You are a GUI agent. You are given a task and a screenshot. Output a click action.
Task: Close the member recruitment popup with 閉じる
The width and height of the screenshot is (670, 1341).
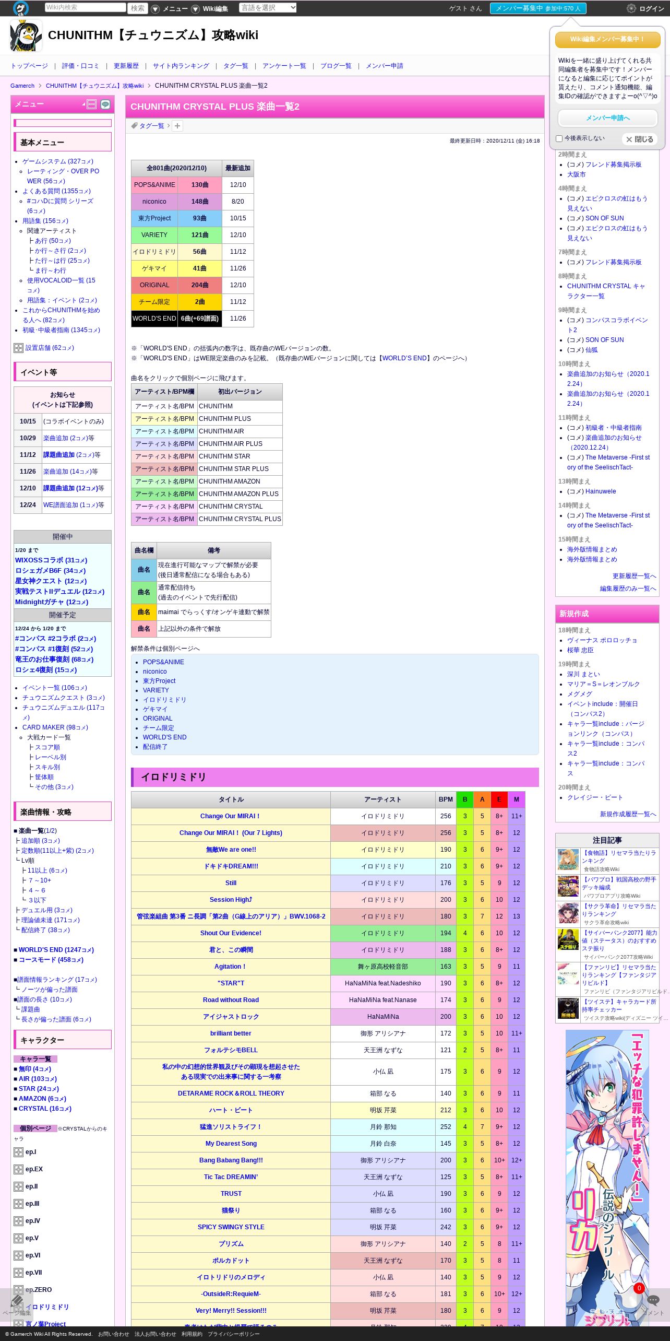pyautogui.click(x=640, y=139)
